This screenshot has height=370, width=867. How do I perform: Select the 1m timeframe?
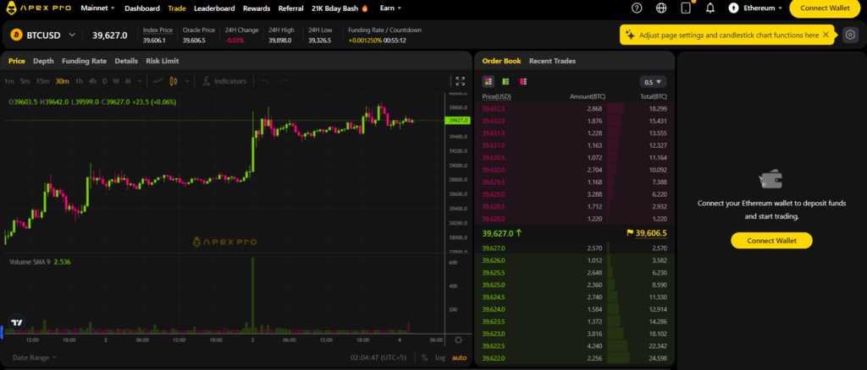(x=9, y=81)
